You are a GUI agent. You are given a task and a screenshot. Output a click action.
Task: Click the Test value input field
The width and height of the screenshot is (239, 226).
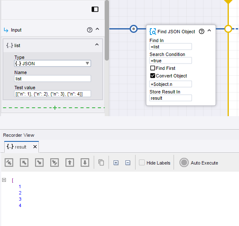[x=53, y=94]
